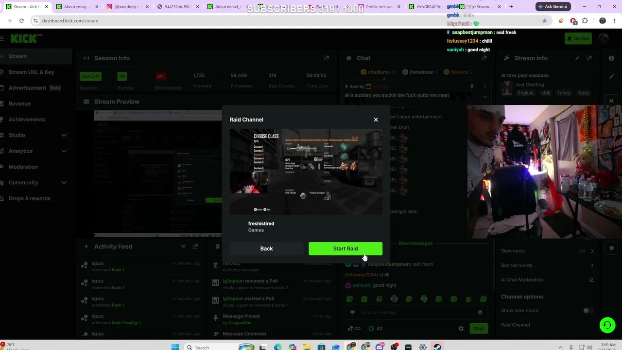Pop out the Stream info panel
The image size is (622, 350).
[589, 58]
